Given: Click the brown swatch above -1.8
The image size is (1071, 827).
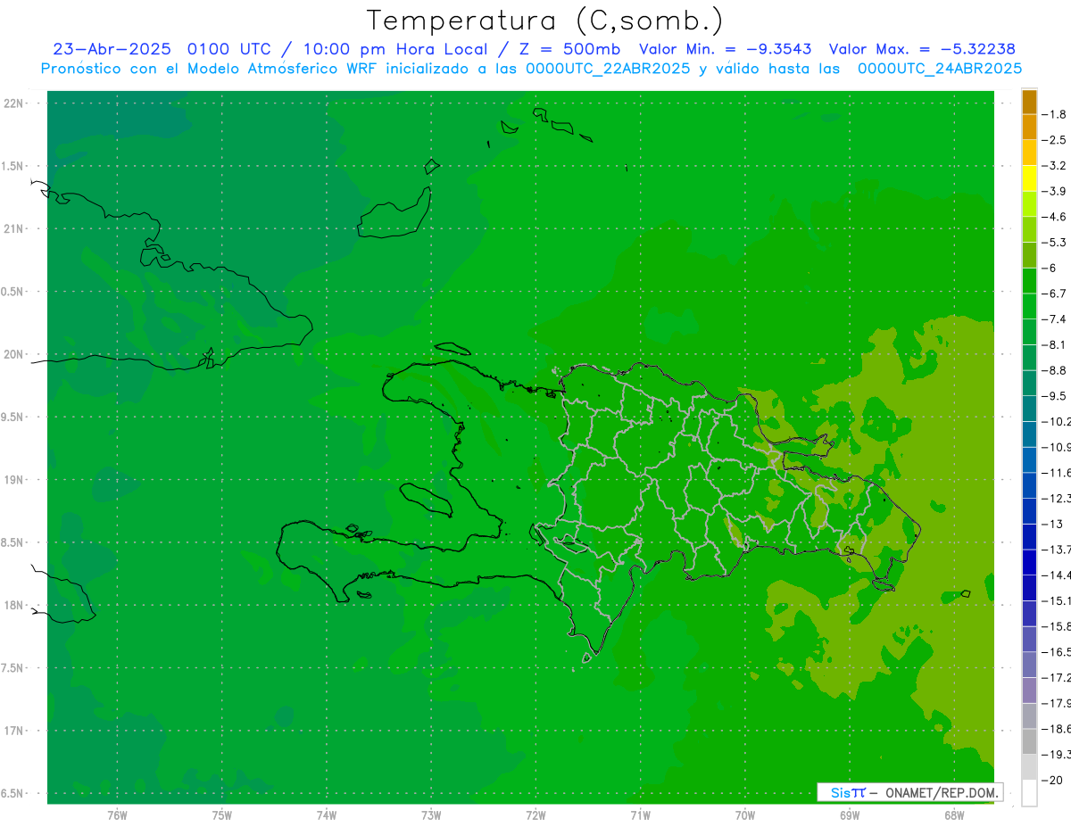Looking at the screenshot, I should pos(1029,102).
